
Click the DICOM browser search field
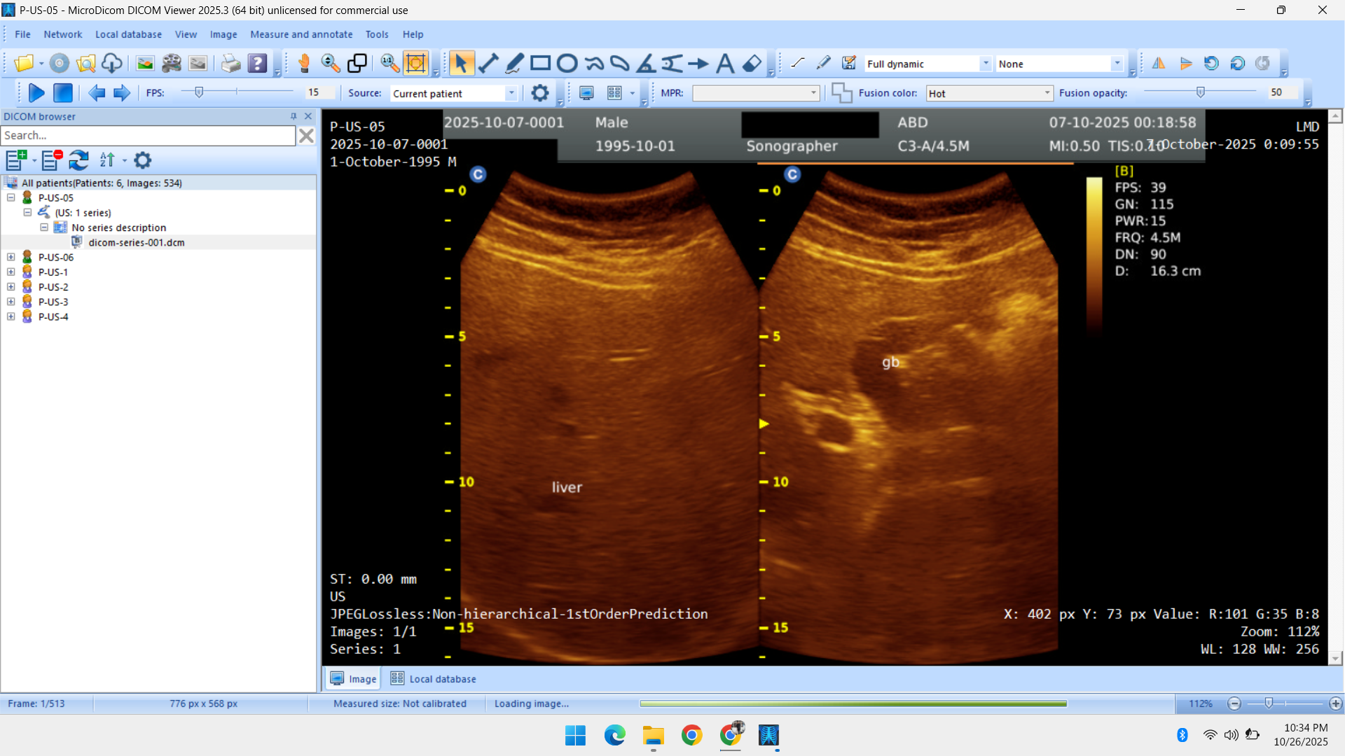148,135
